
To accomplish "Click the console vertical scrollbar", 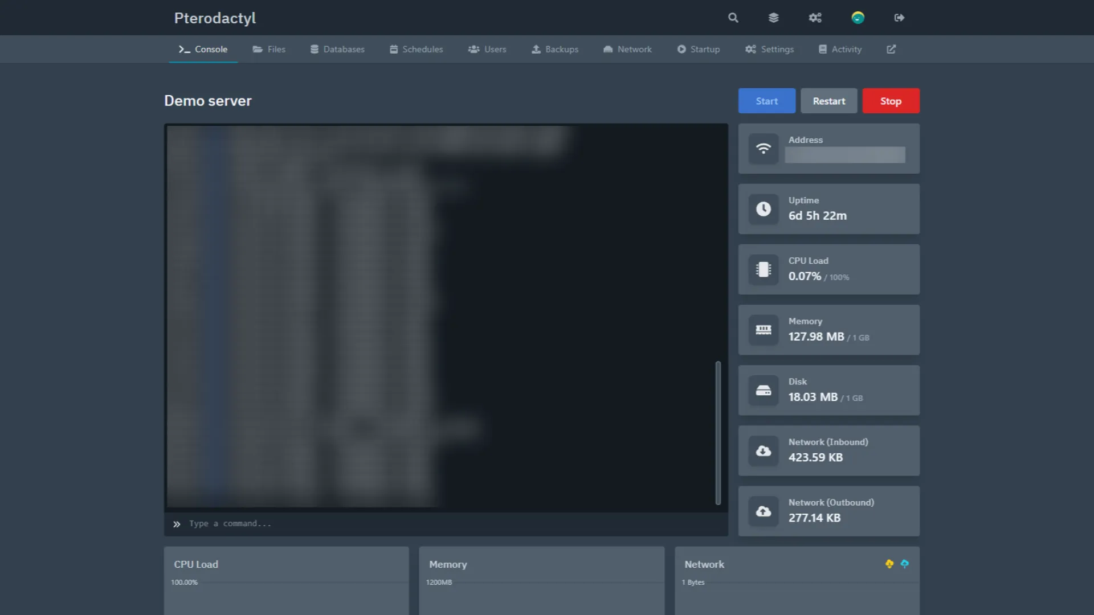I will click(718, 433).
